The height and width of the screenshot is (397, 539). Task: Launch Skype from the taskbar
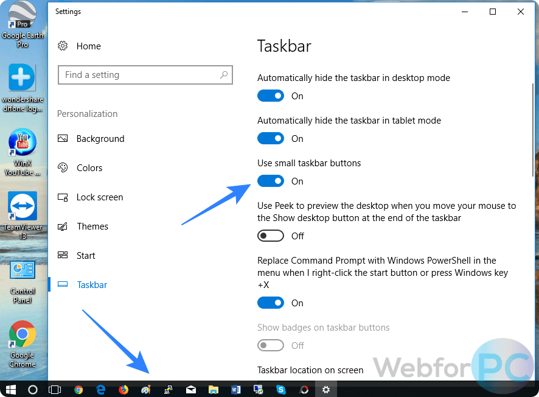[x=280, y=390]
